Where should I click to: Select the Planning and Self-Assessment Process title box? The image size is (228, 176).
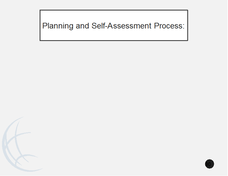tap(114, 25)
